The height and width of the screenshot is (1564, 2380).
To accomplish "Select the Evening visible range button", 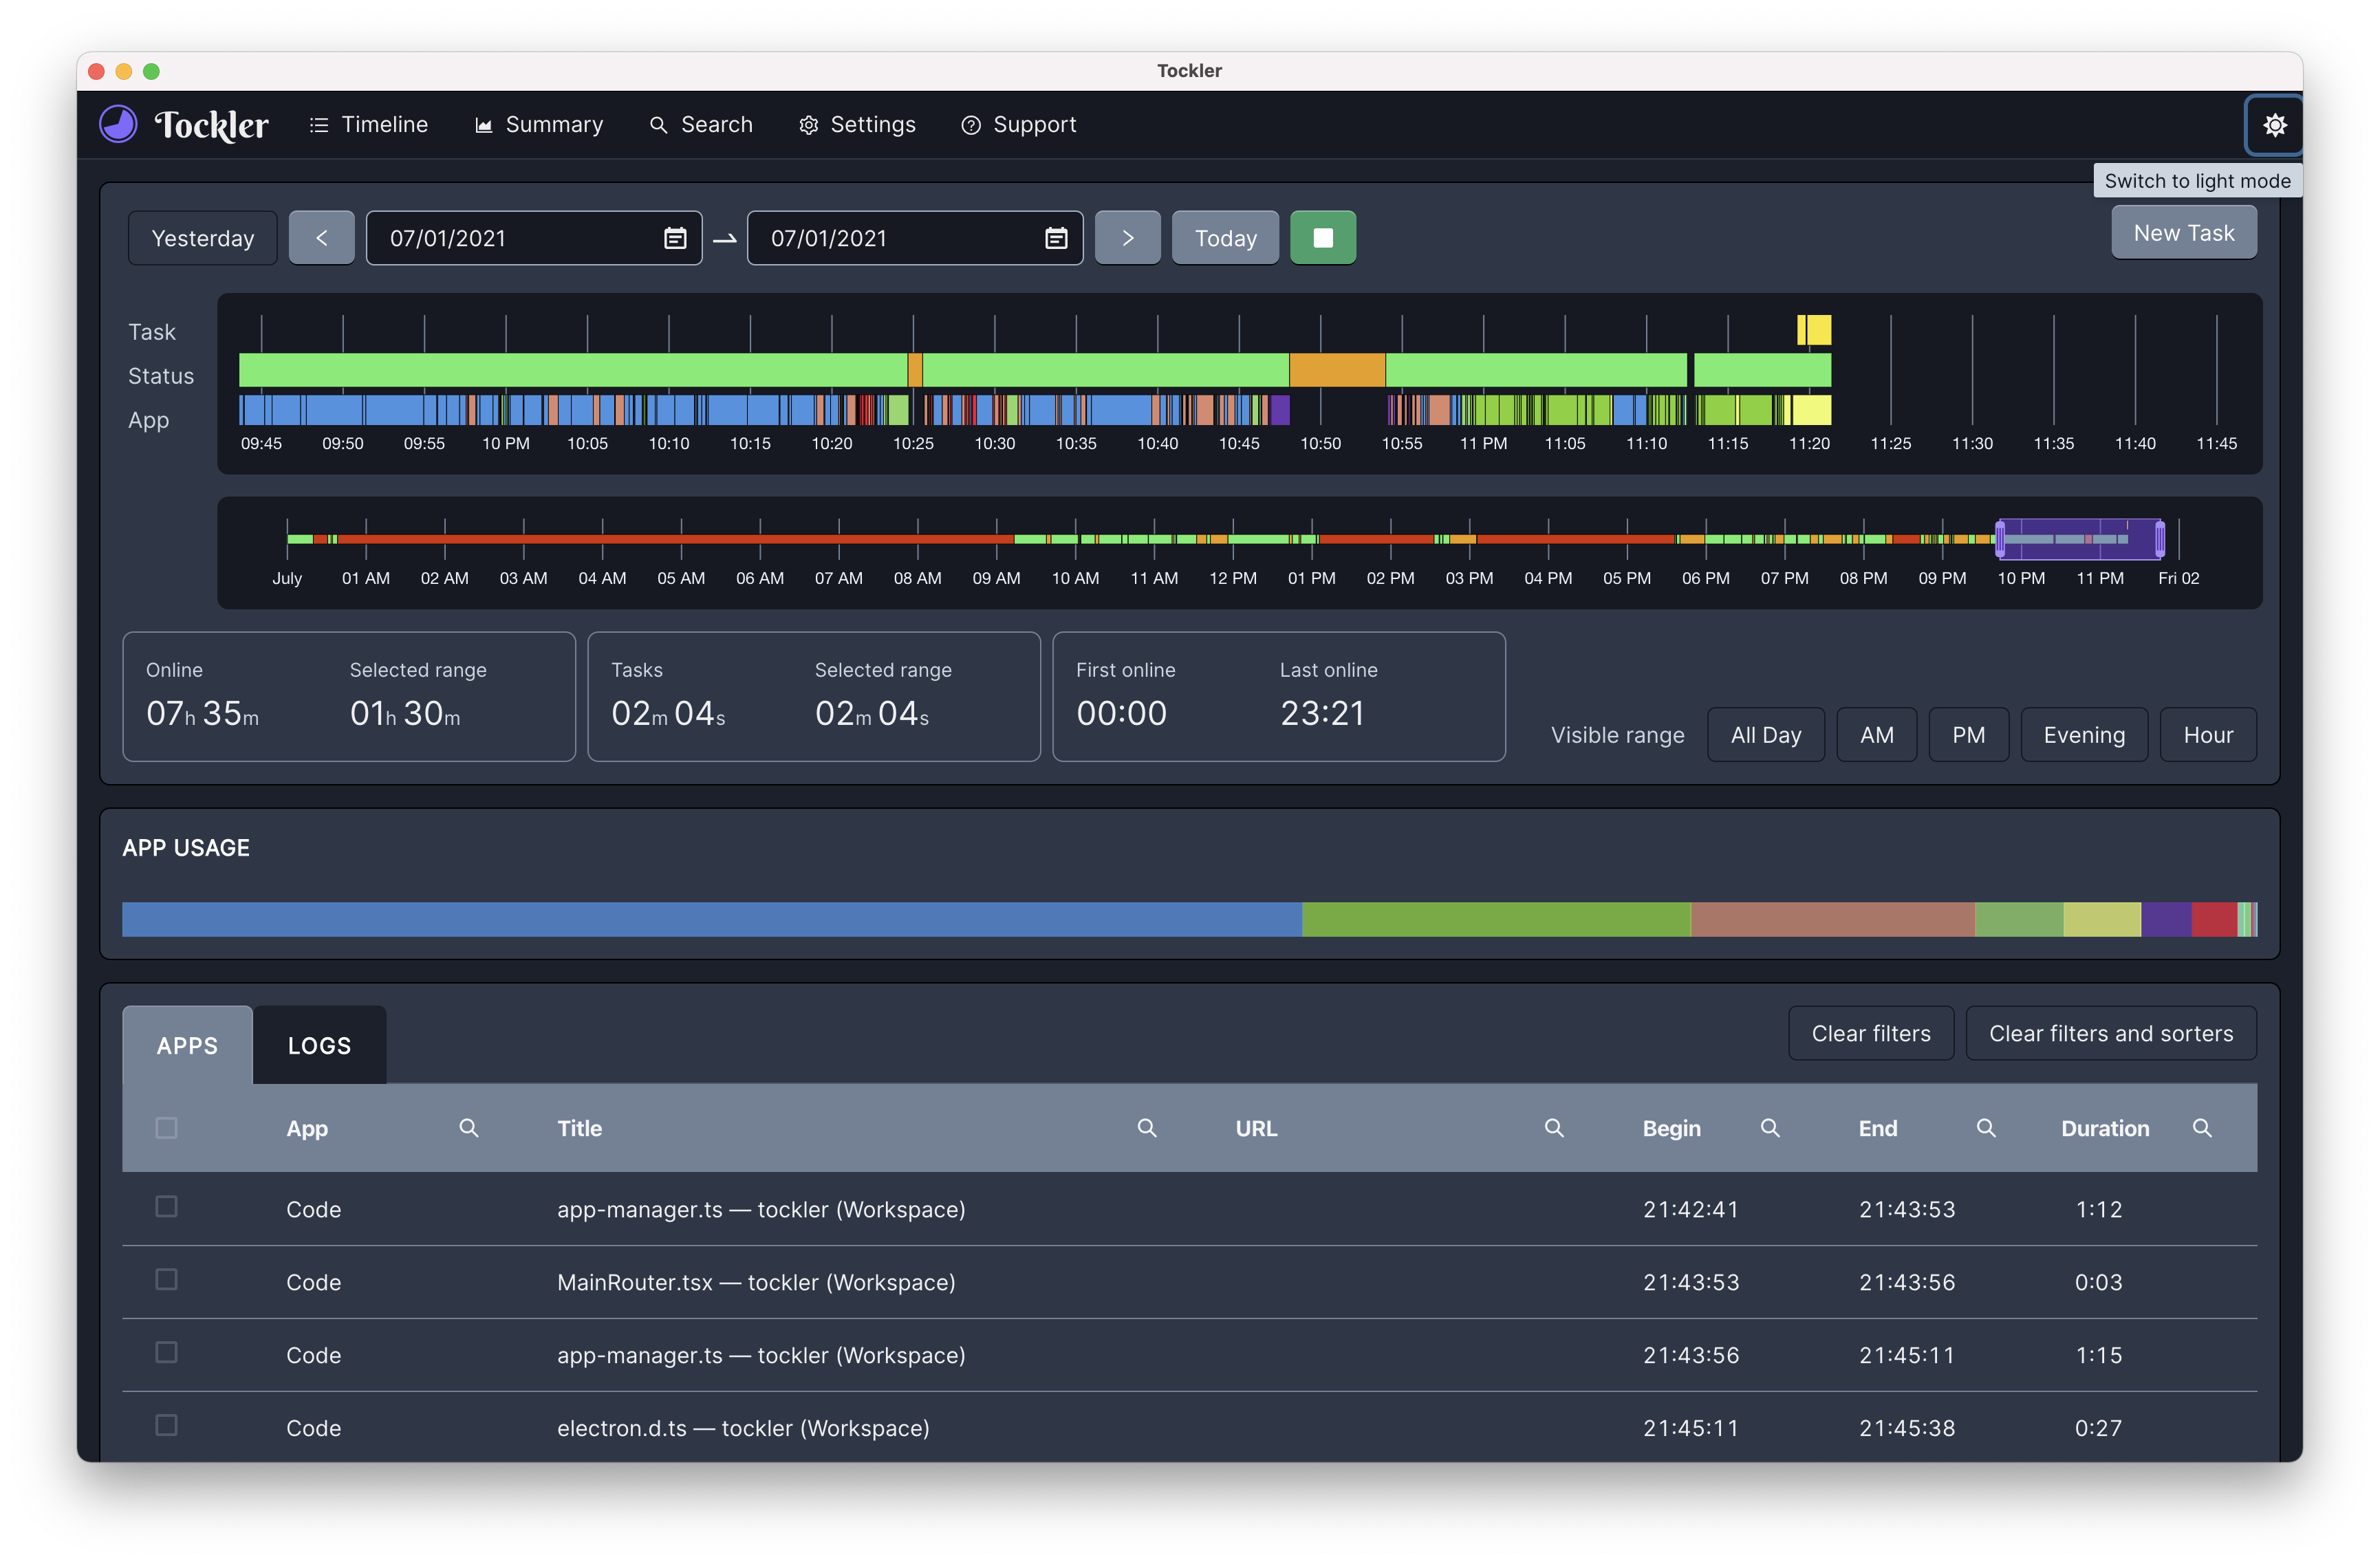I will (2083, 735).
